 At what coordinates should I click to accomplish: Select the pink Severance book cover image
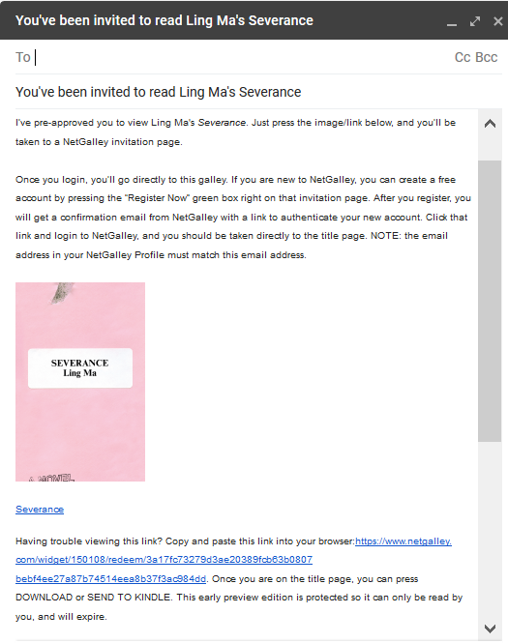coord(80,382)
